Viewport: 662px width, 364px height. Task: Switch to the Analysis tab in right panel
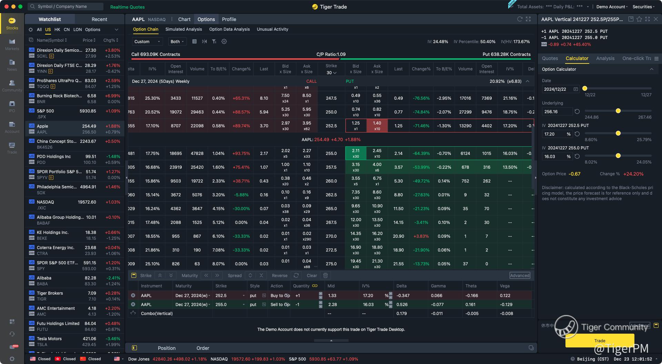point(605,58)
